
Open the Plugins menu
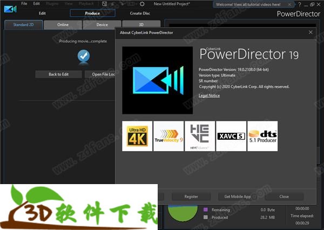click(52, 4)
